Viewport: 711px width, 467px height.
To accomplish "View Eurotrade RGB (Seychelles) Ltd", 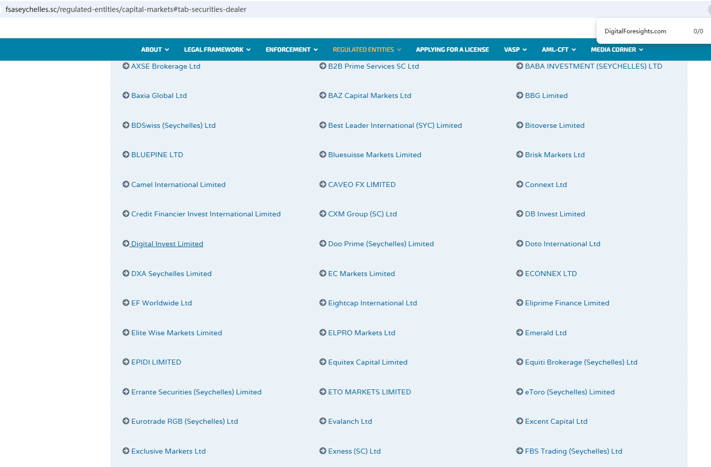I will pyautogui.click(x=184, y=421).
